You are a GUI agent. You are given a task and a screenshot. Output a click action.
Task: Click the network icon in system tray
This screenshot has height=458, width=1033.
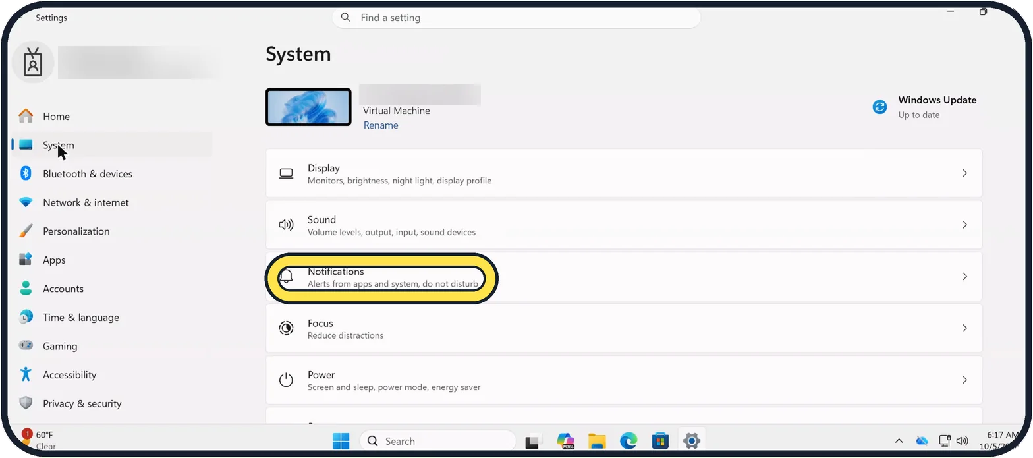[x=945, y=440]
